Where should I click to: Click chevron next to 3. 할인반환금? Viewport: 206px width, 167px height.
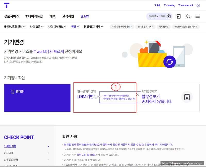pyautogui.click(x=48, y=160)
